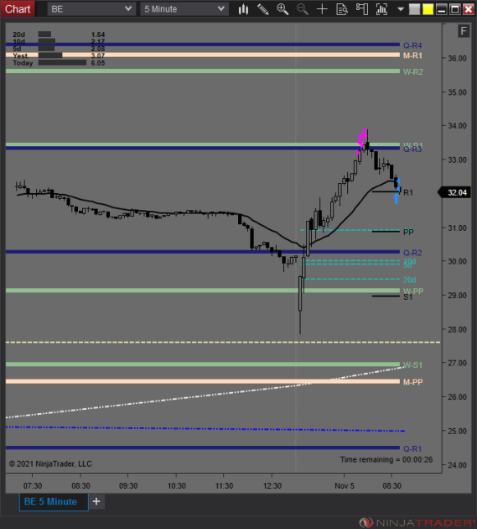
Task: Open the data box icon
Action: [342, 9]
